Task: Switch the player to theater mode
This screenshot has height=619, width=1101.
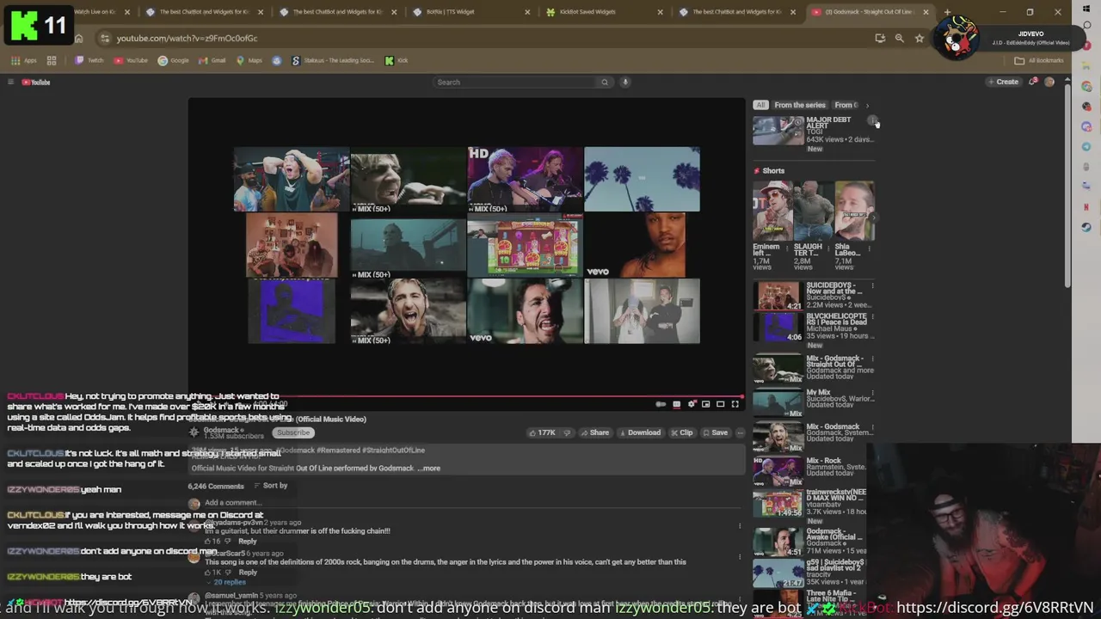Action: click(x=721, y=404)
